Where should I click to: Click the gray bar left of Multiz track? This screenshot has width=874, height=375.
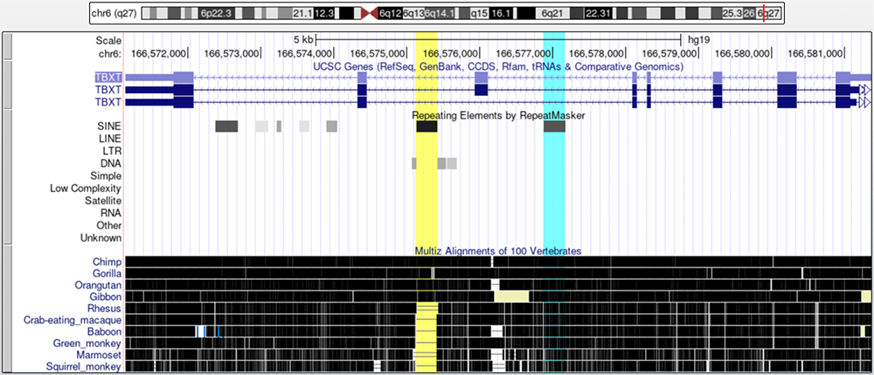(x=7, y=310)
